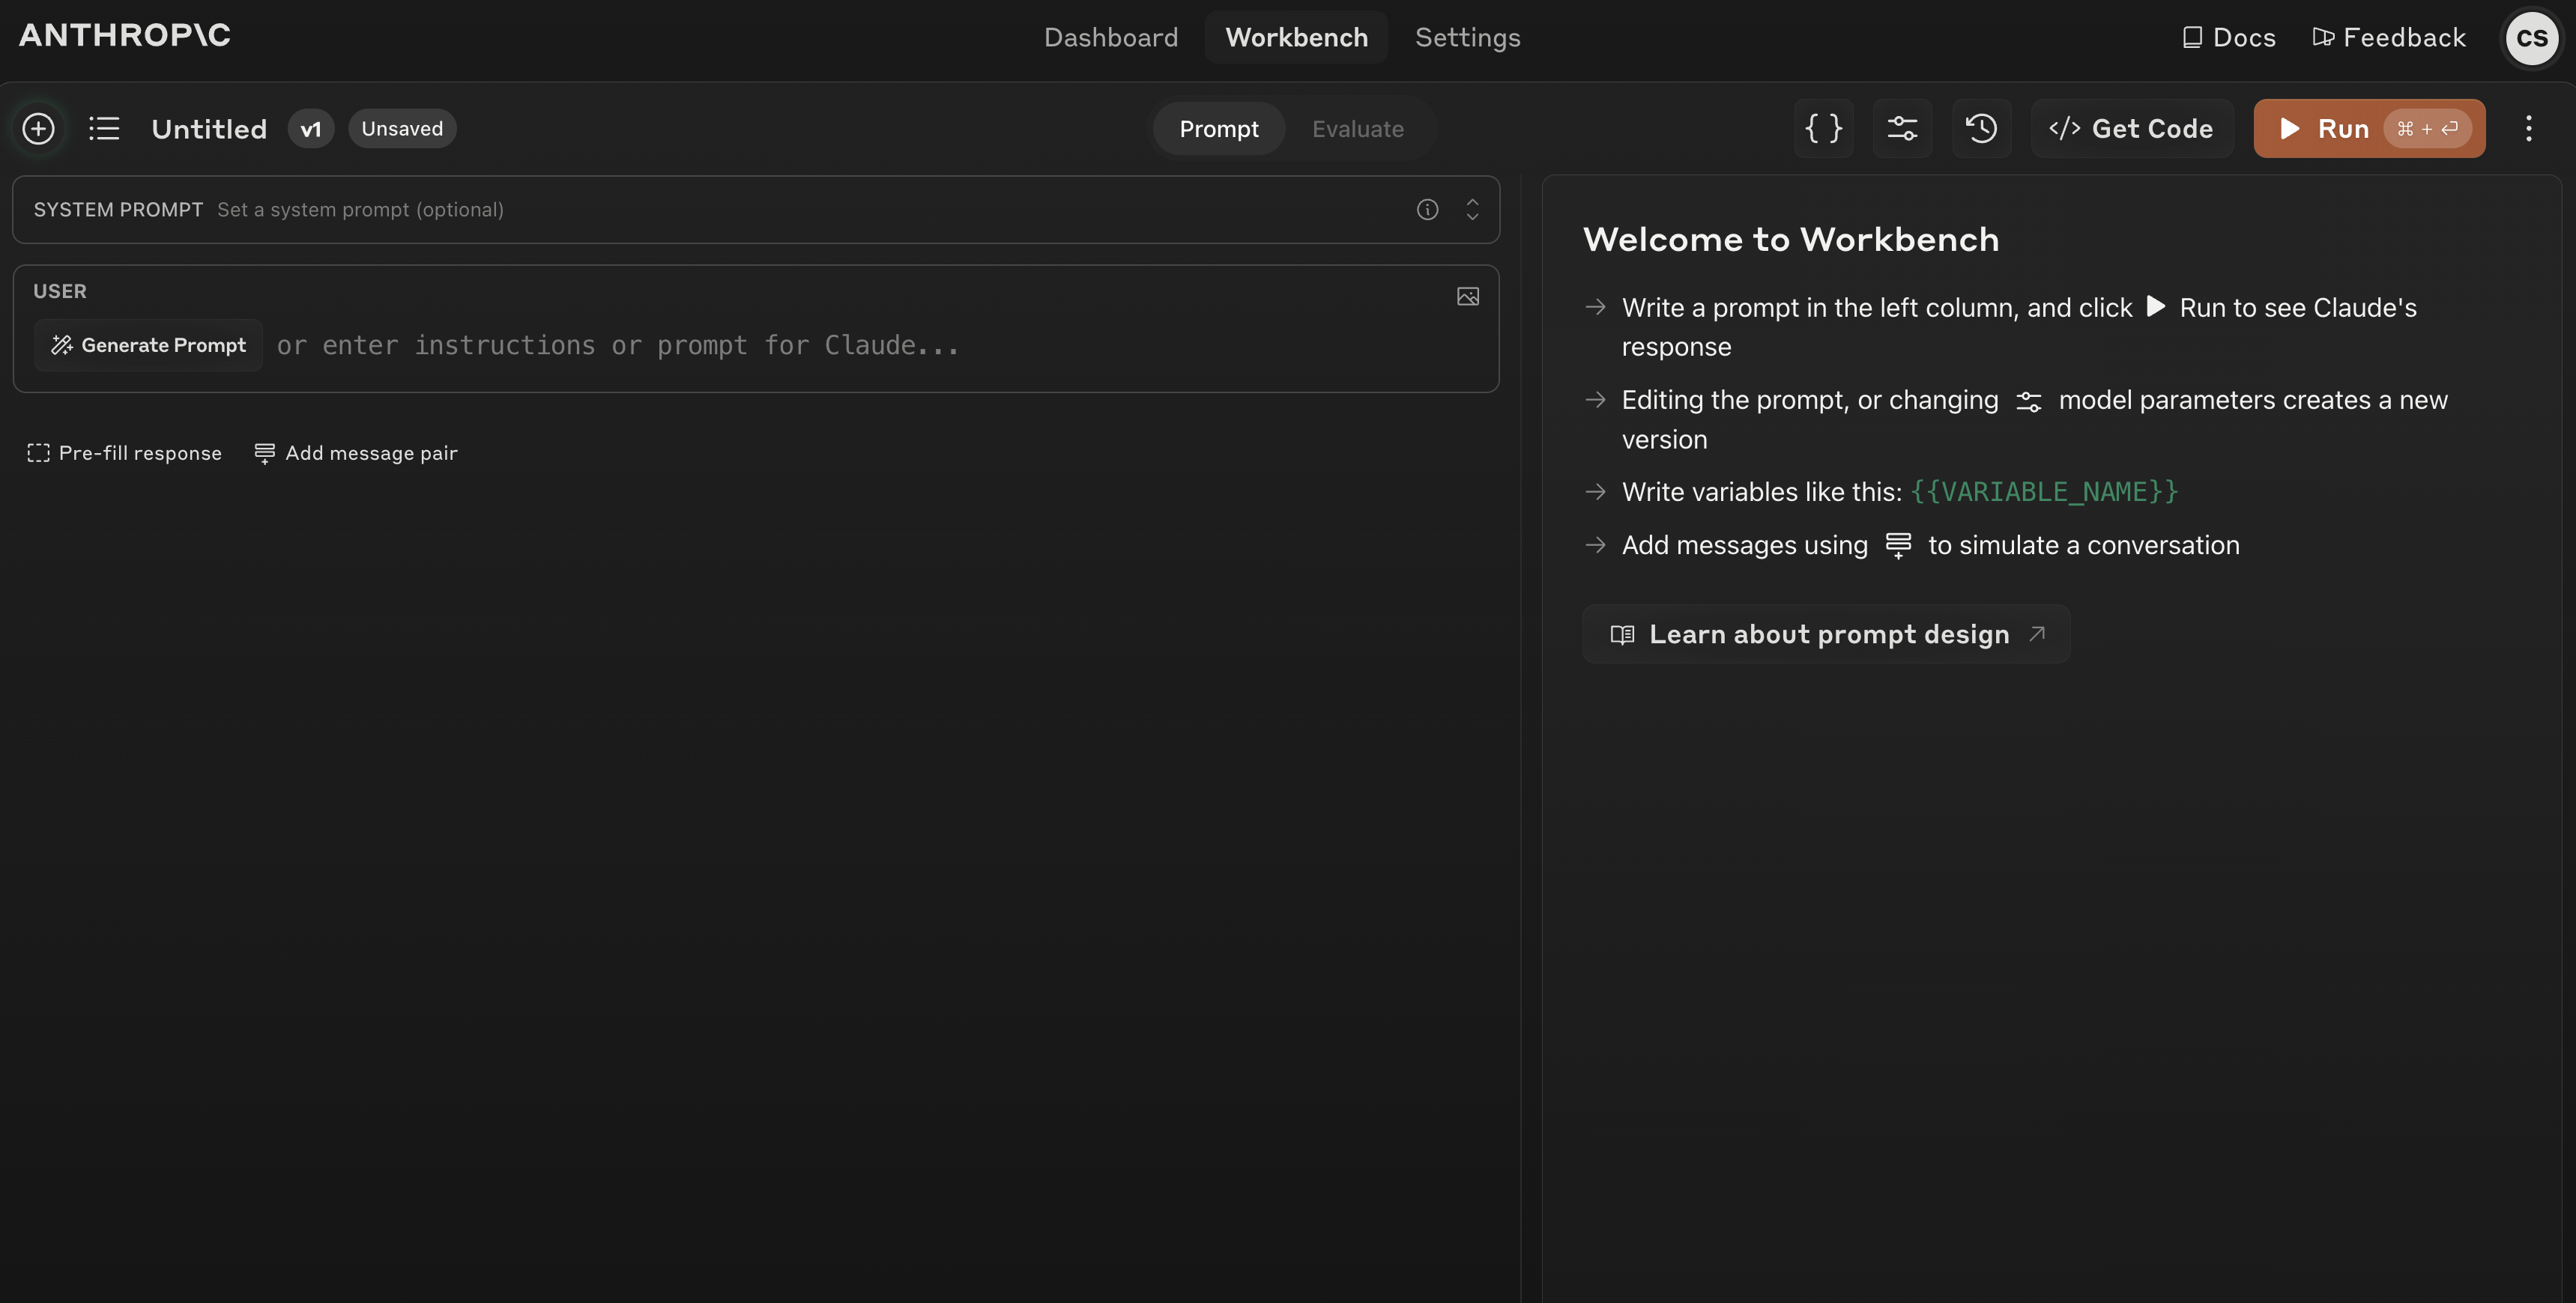Open the variables curly braces icon

tap(1823, 129)
